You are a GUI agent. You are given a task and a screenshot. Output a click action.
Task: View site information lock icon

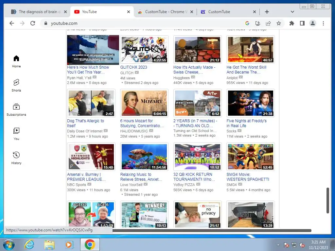click(x=45, y=23)
